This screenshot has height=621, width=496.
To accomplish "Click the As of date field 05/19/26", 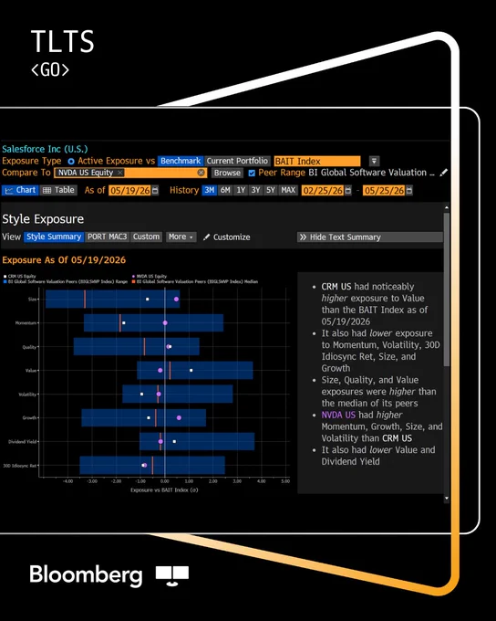I will (129, 191).
